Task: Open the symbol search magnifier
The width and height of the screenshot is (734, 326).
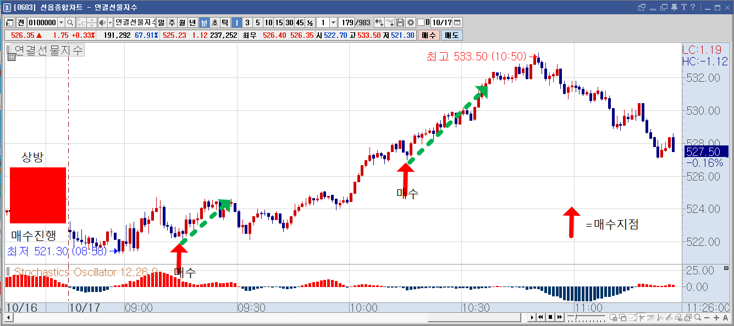Action: point(70,23)
